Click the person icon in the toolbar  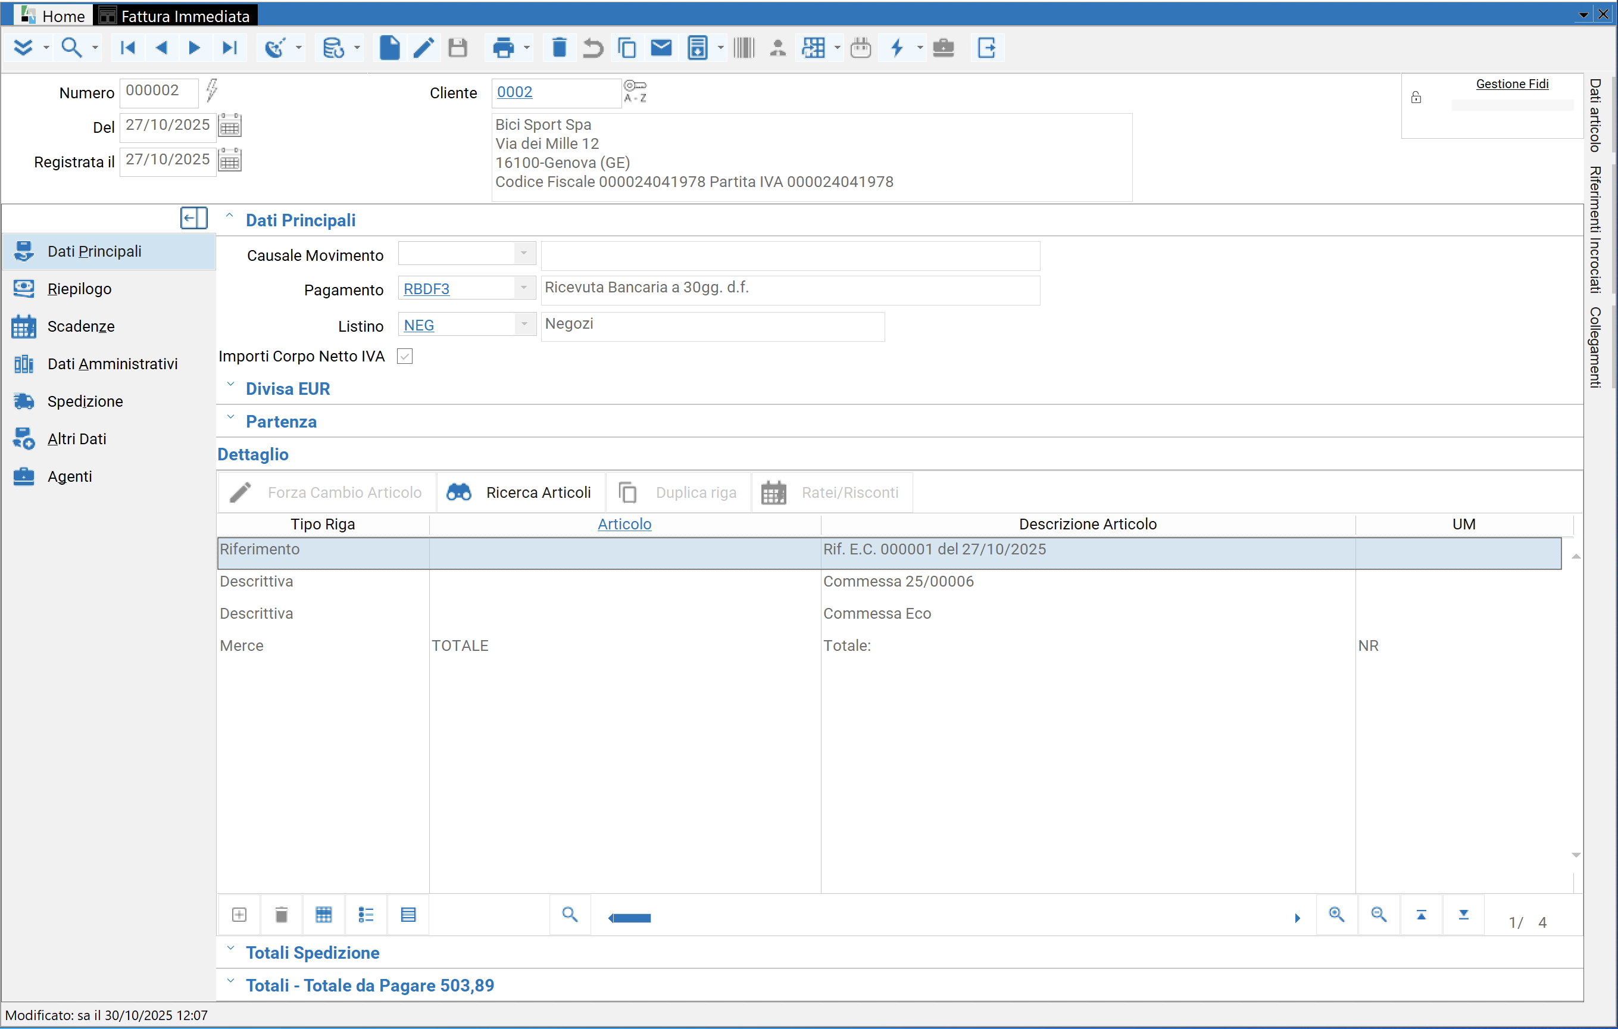778,48
